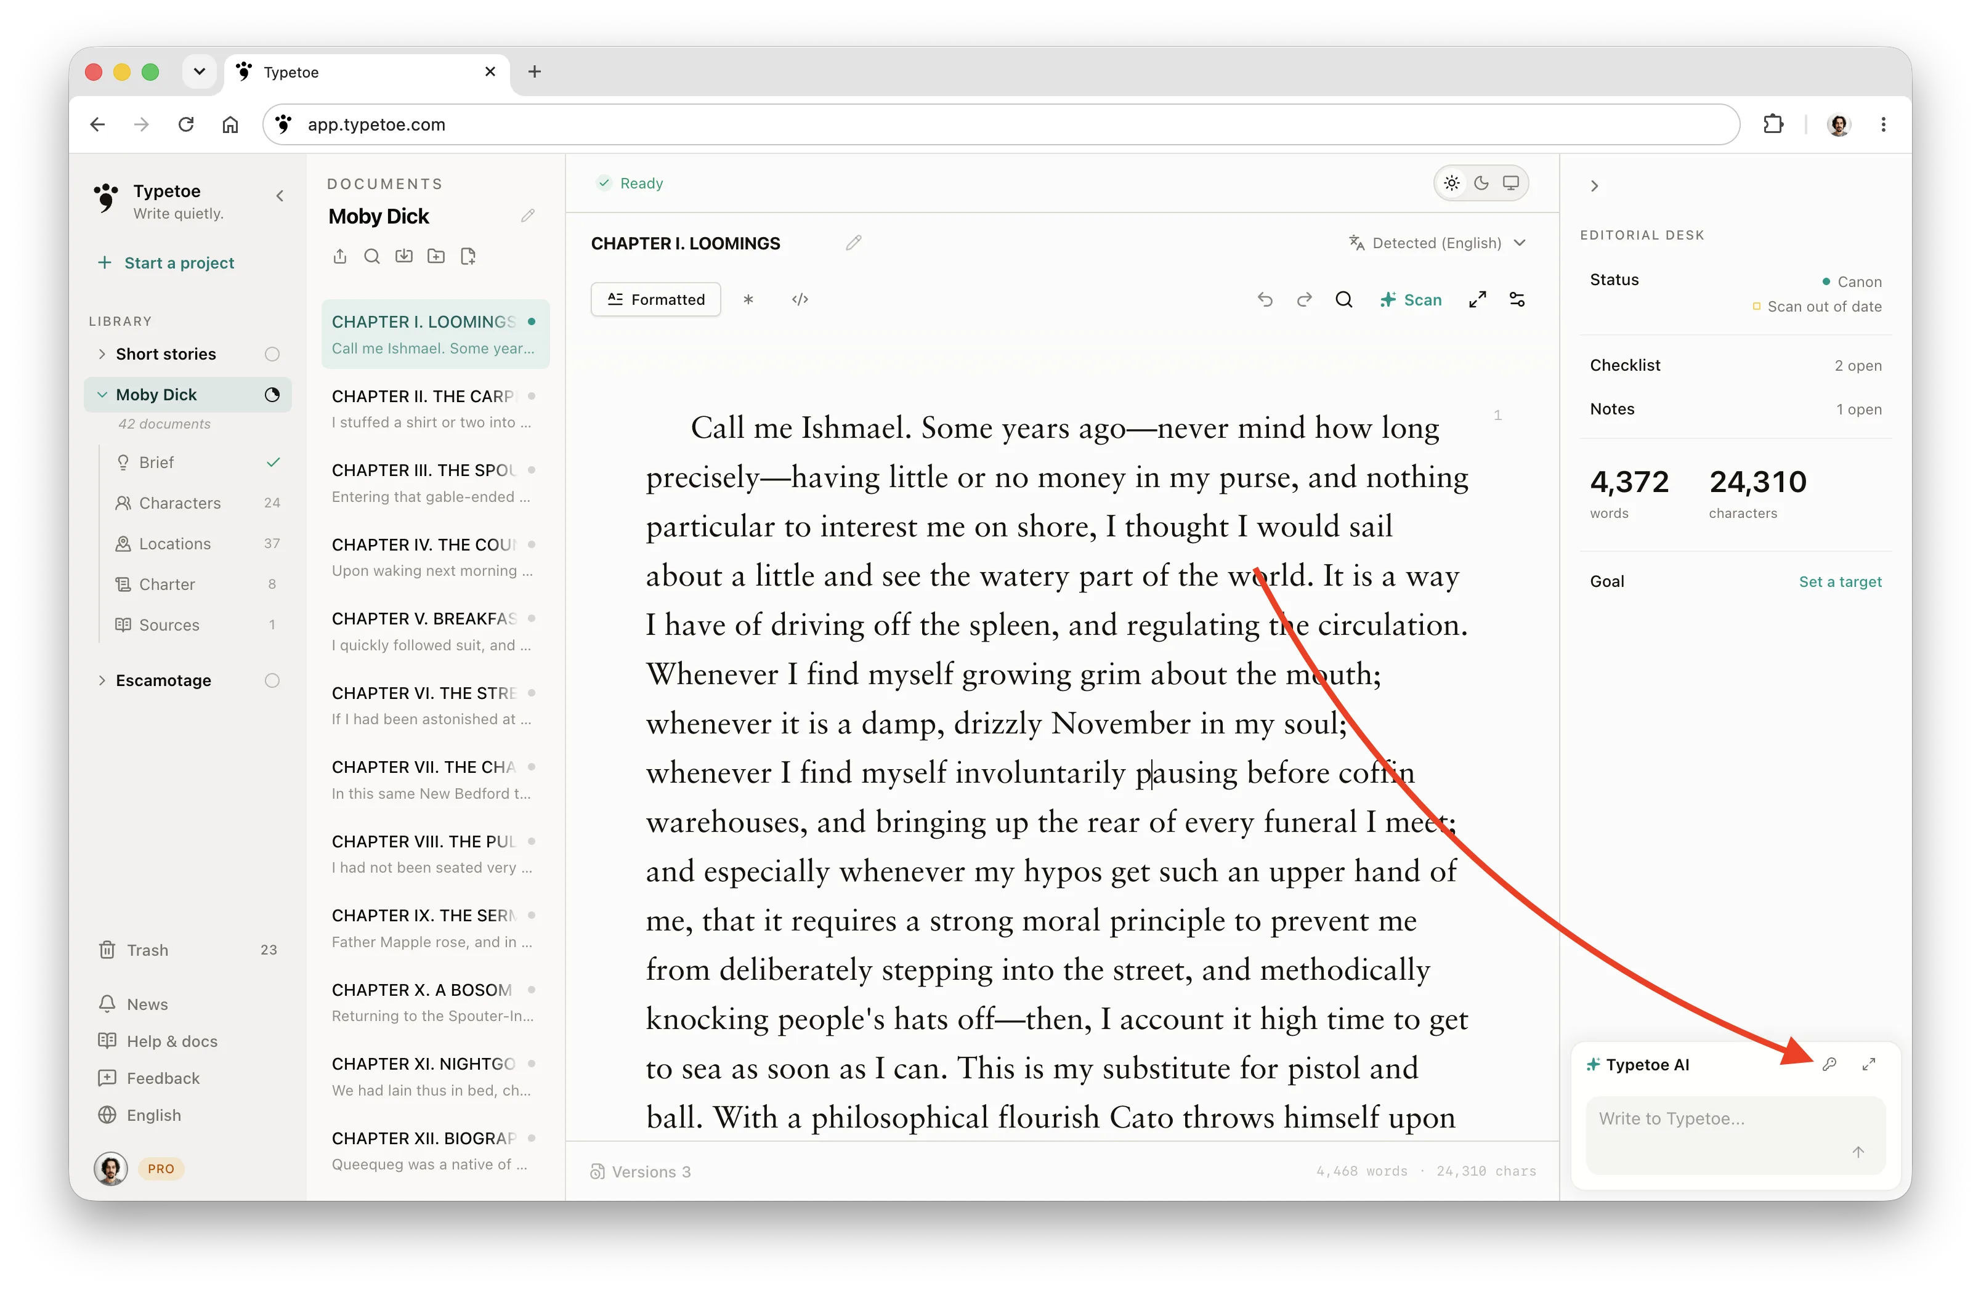Image resolution: width=1981 pixels, height=1292 pixels.
Task: Open CHAPTER X. A BOSOM document
Action: [435, 1003]
